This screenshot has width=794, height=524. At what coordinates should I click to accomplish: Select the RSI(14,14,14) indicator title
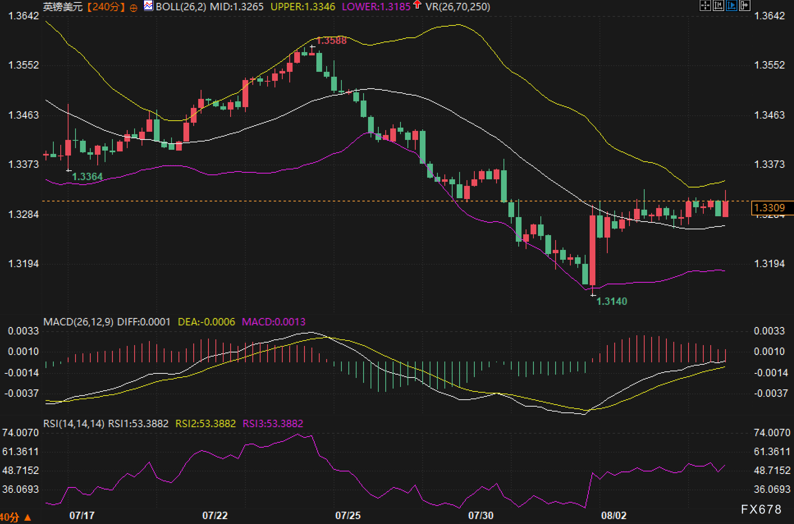point(74,423)
